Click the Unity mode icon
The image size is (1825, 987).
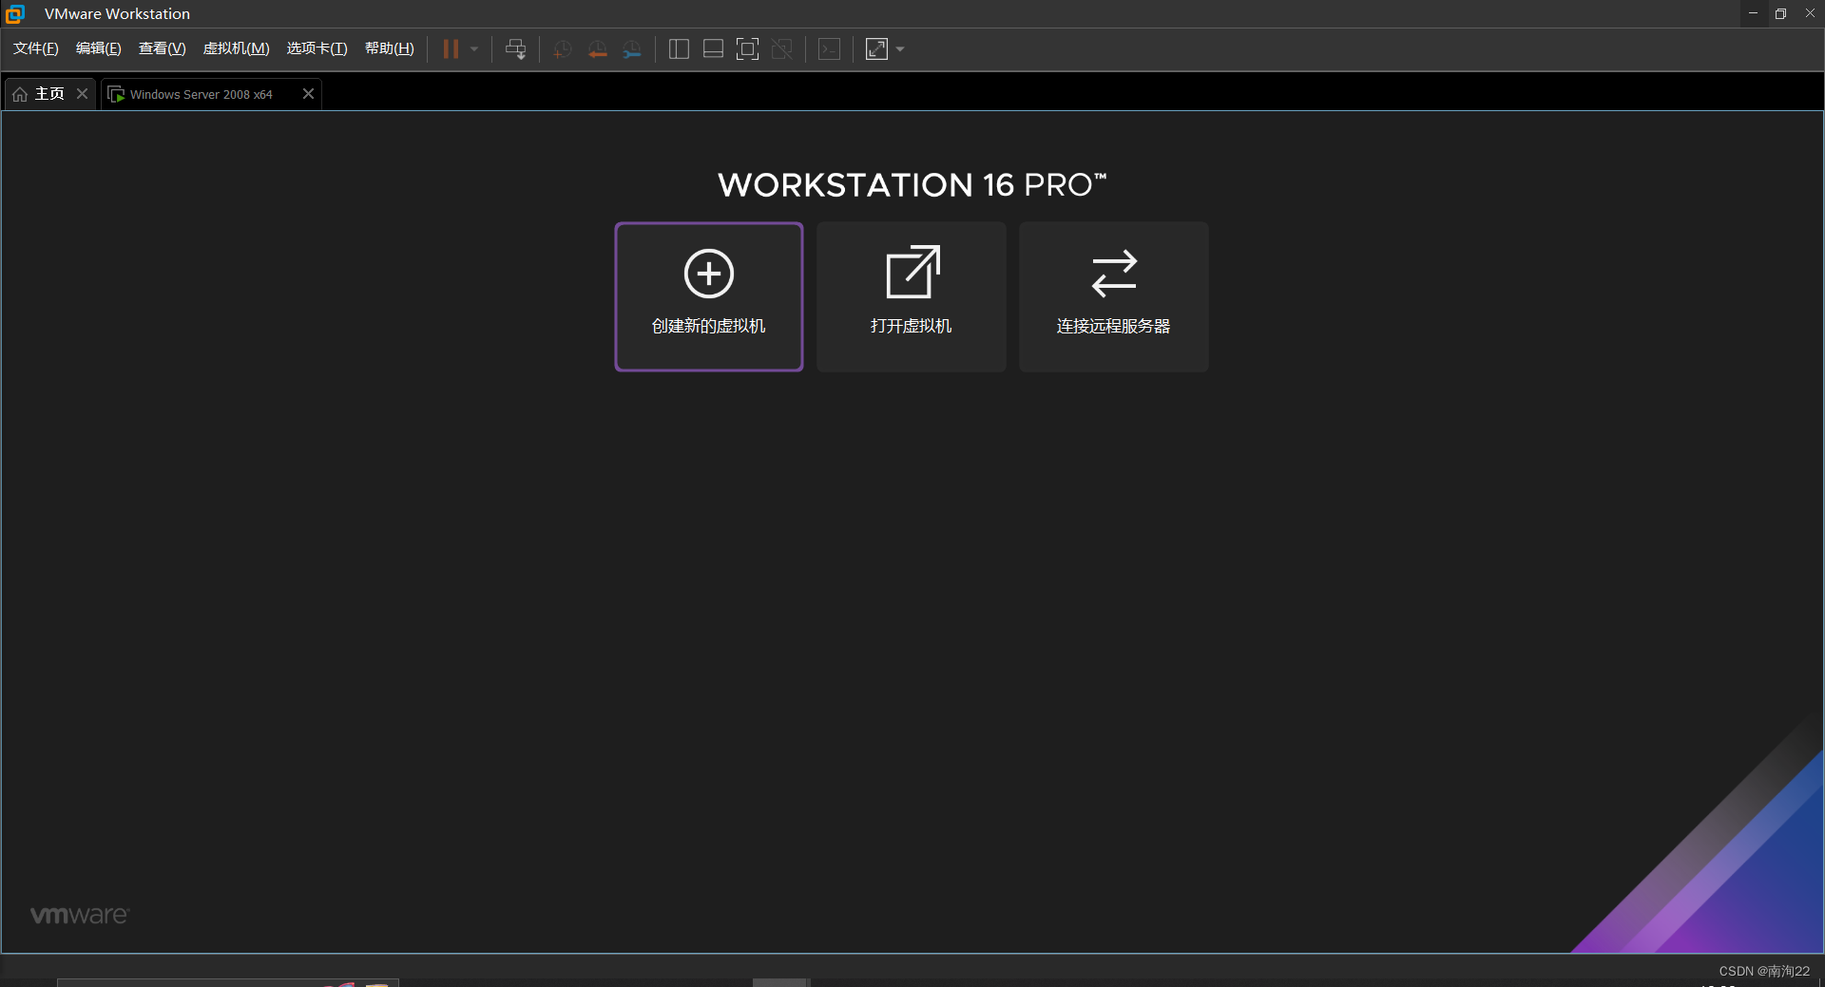click(782, 49)
